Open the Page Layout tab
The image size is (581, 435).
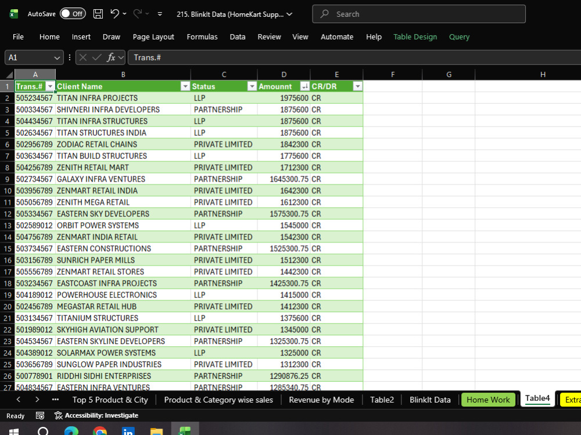[x=153, y=37]
